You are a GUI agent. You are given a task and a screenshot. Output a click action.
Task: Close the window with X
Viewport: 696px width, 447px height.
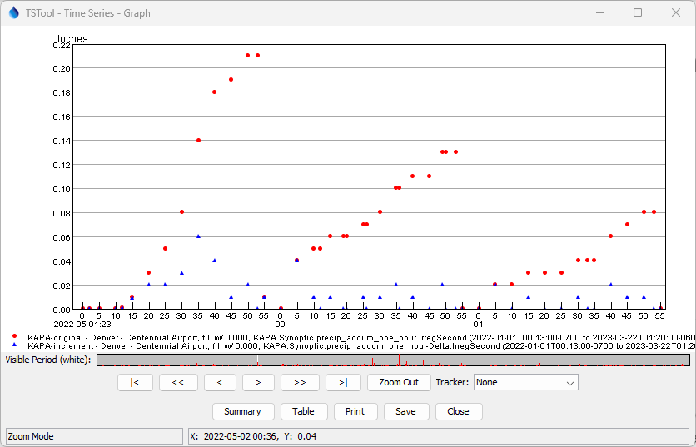676,12
